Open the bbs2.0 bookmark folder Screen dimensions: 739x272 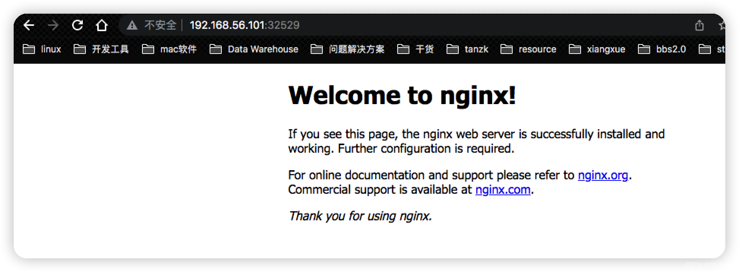click(x=662, y=49)
